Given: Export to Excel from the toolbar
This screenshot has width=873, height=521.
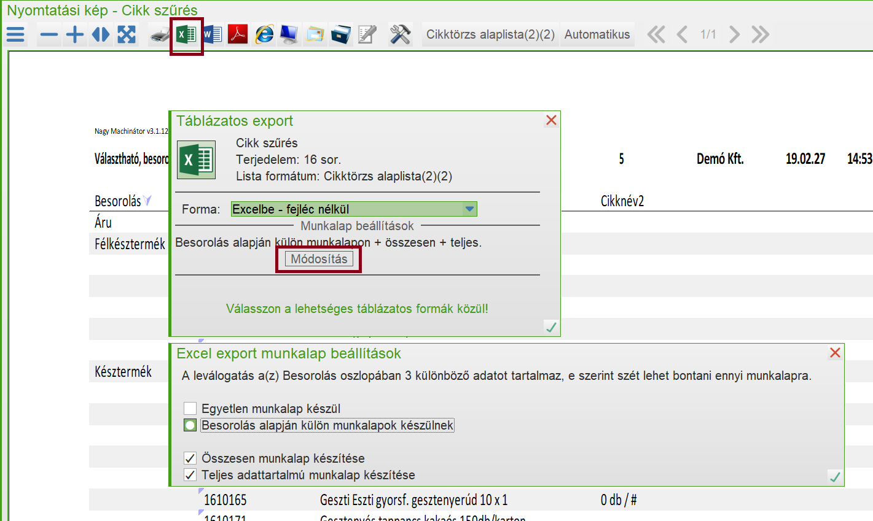Looking at the screenshot, I should point(186,34).
